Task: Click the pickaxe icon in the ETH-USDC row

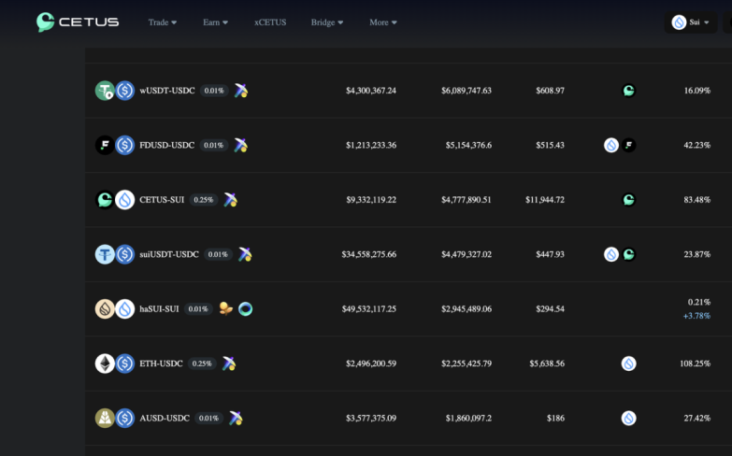Action: pyautogui.click(x=229, y=363)
